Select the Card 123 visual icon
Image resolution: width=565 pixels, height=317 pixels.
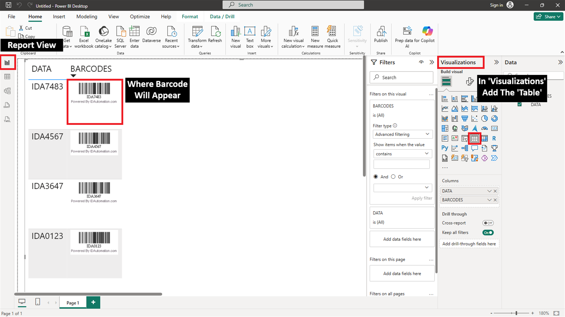pos(494,128)
